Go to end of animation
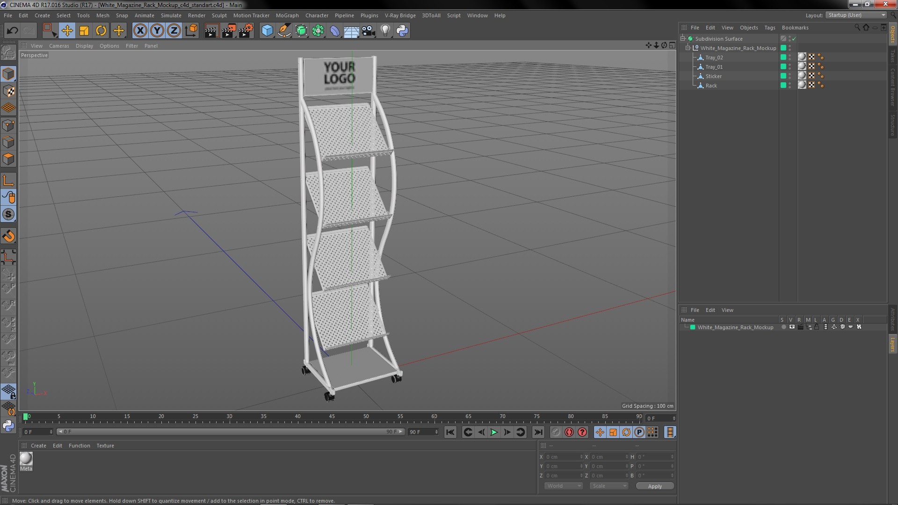 point(538,433)
